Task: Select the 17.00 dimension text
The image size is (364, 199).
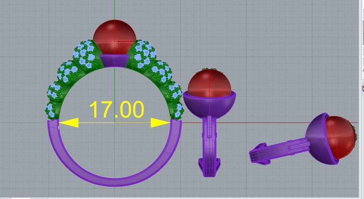Action: click(117, 110)
